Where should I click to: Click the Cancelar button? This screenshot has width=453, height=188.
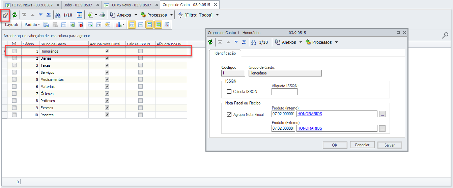362,145
